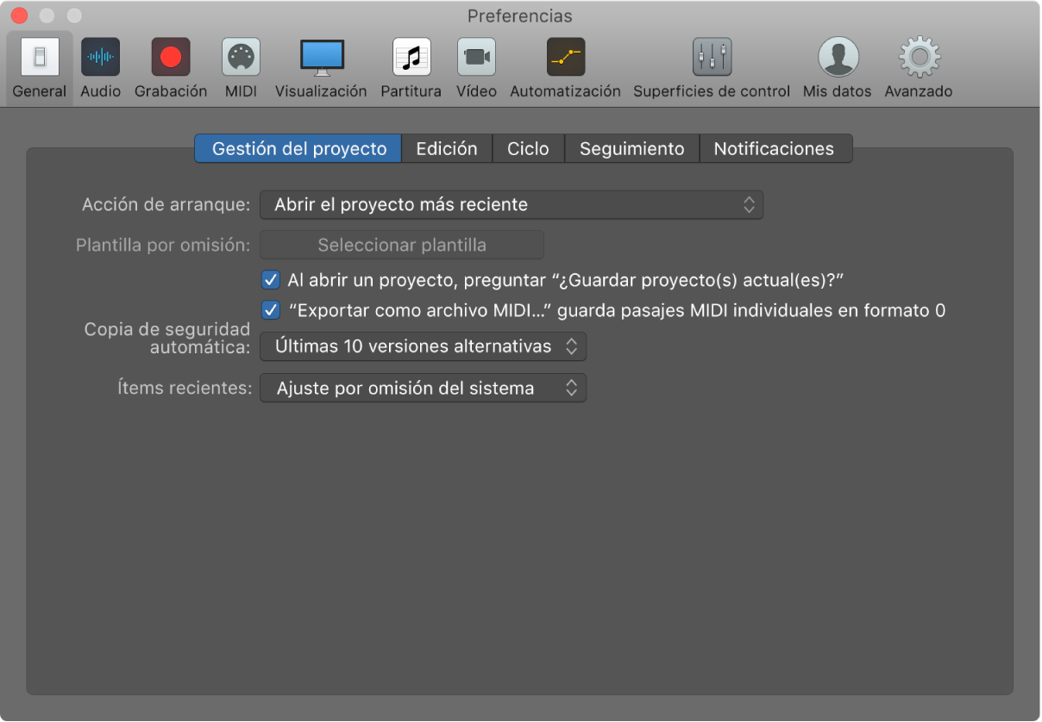The image size is (1042, 722).
Task: Open the Avanzado gear preferences
Action: 919,59
